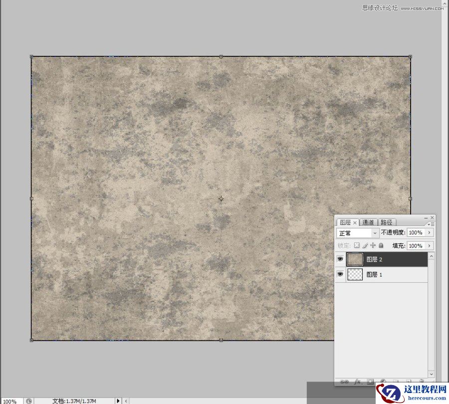Toggle visibility back on for 图层 2
Image resolution: width=449 pixels, height=404 pixels.
tap(340, 259)
